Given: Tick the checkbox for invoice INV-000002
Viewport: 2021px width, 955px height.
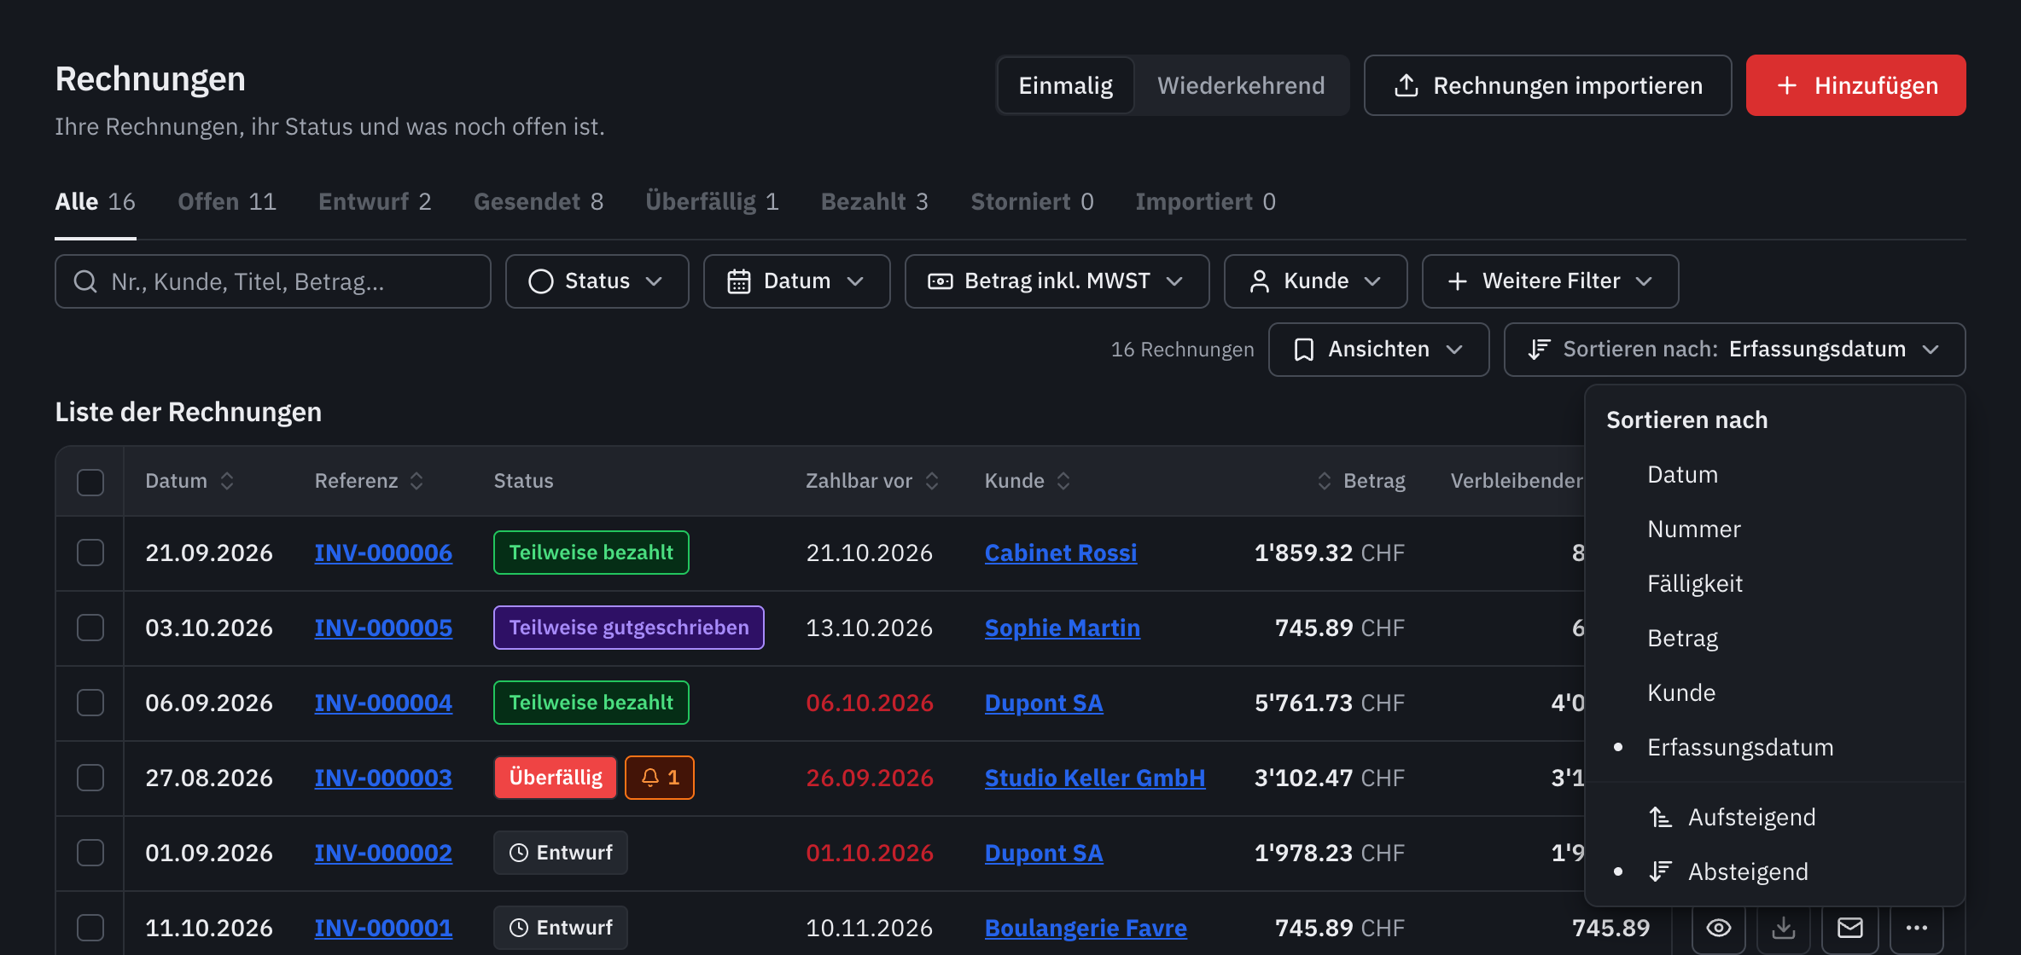Looking at the screenshot, I should point(90,853).
